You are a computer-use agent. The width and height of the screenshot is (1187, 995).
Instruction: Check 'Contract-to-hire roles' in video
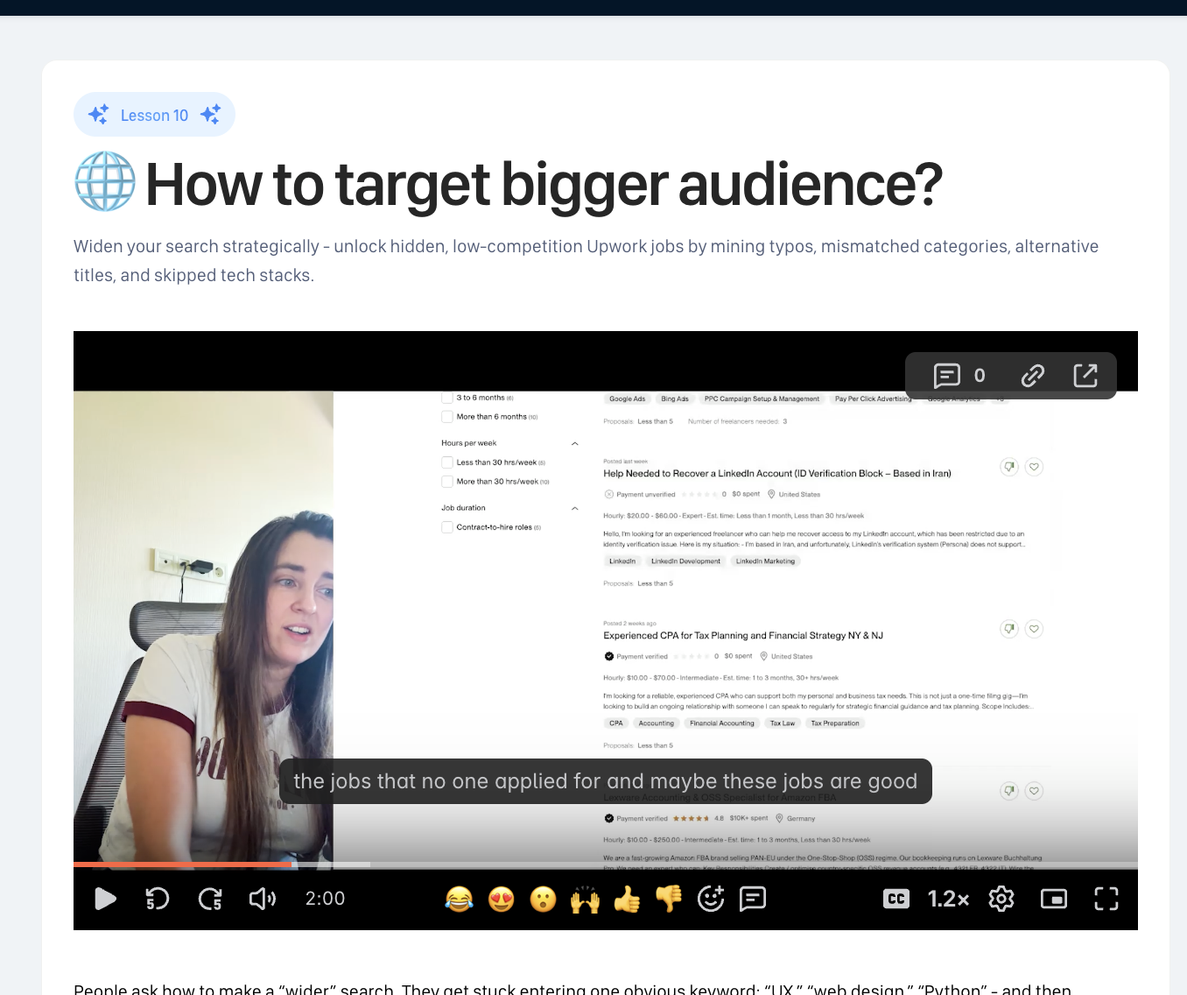tap(447, 527)
